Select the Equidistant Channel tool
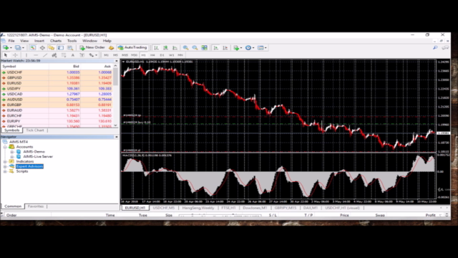 54,55
